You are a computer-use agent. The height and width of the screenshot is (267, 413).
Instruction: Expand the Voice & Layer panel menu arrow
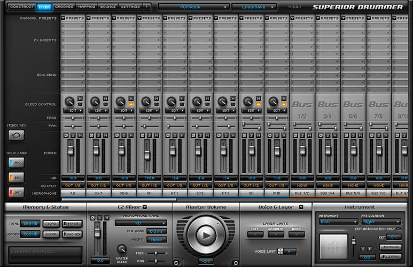click(x=301, y=207)
